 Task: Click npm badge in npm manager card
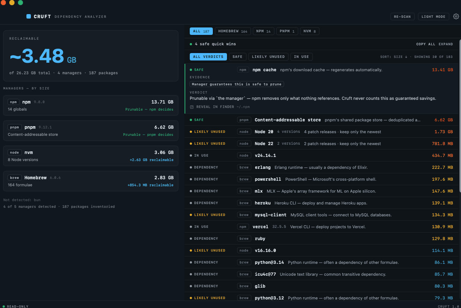point(14,102)
